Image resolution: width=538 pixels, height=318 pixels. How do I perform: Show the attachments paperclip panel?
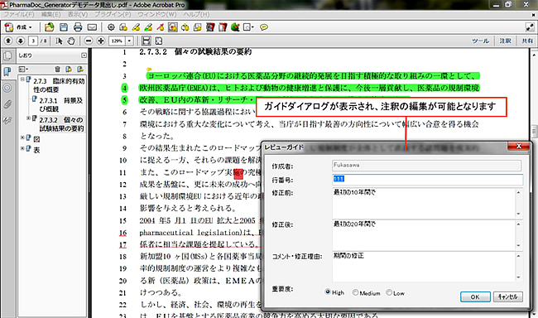pyautogui.click(x=7, y=104)
